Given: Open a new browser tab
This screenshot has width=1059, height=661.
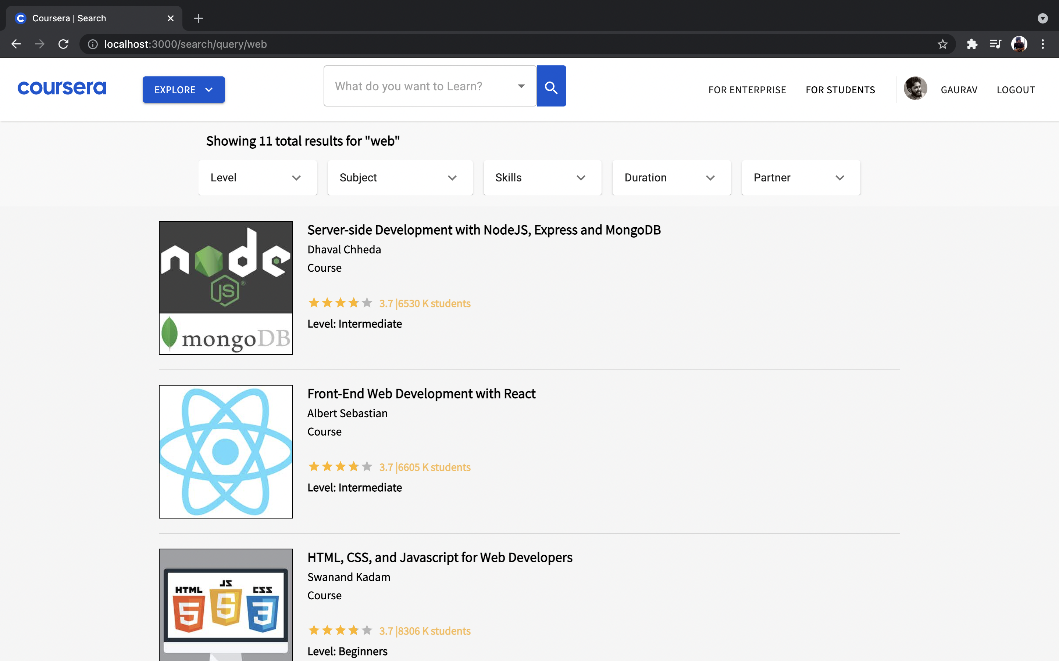Looking at the screenshot, I should click(198, 18).
